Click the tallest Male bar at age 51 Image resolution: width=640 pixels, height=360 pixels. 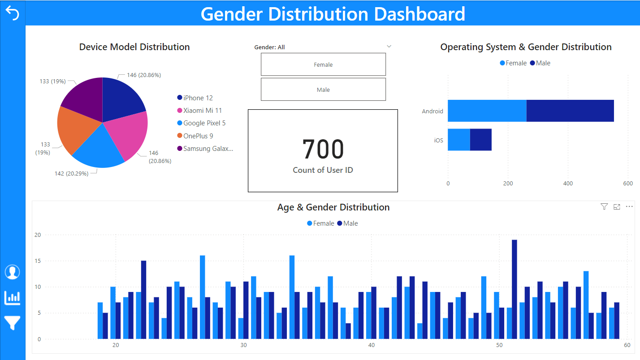click(x=515, y=289)
